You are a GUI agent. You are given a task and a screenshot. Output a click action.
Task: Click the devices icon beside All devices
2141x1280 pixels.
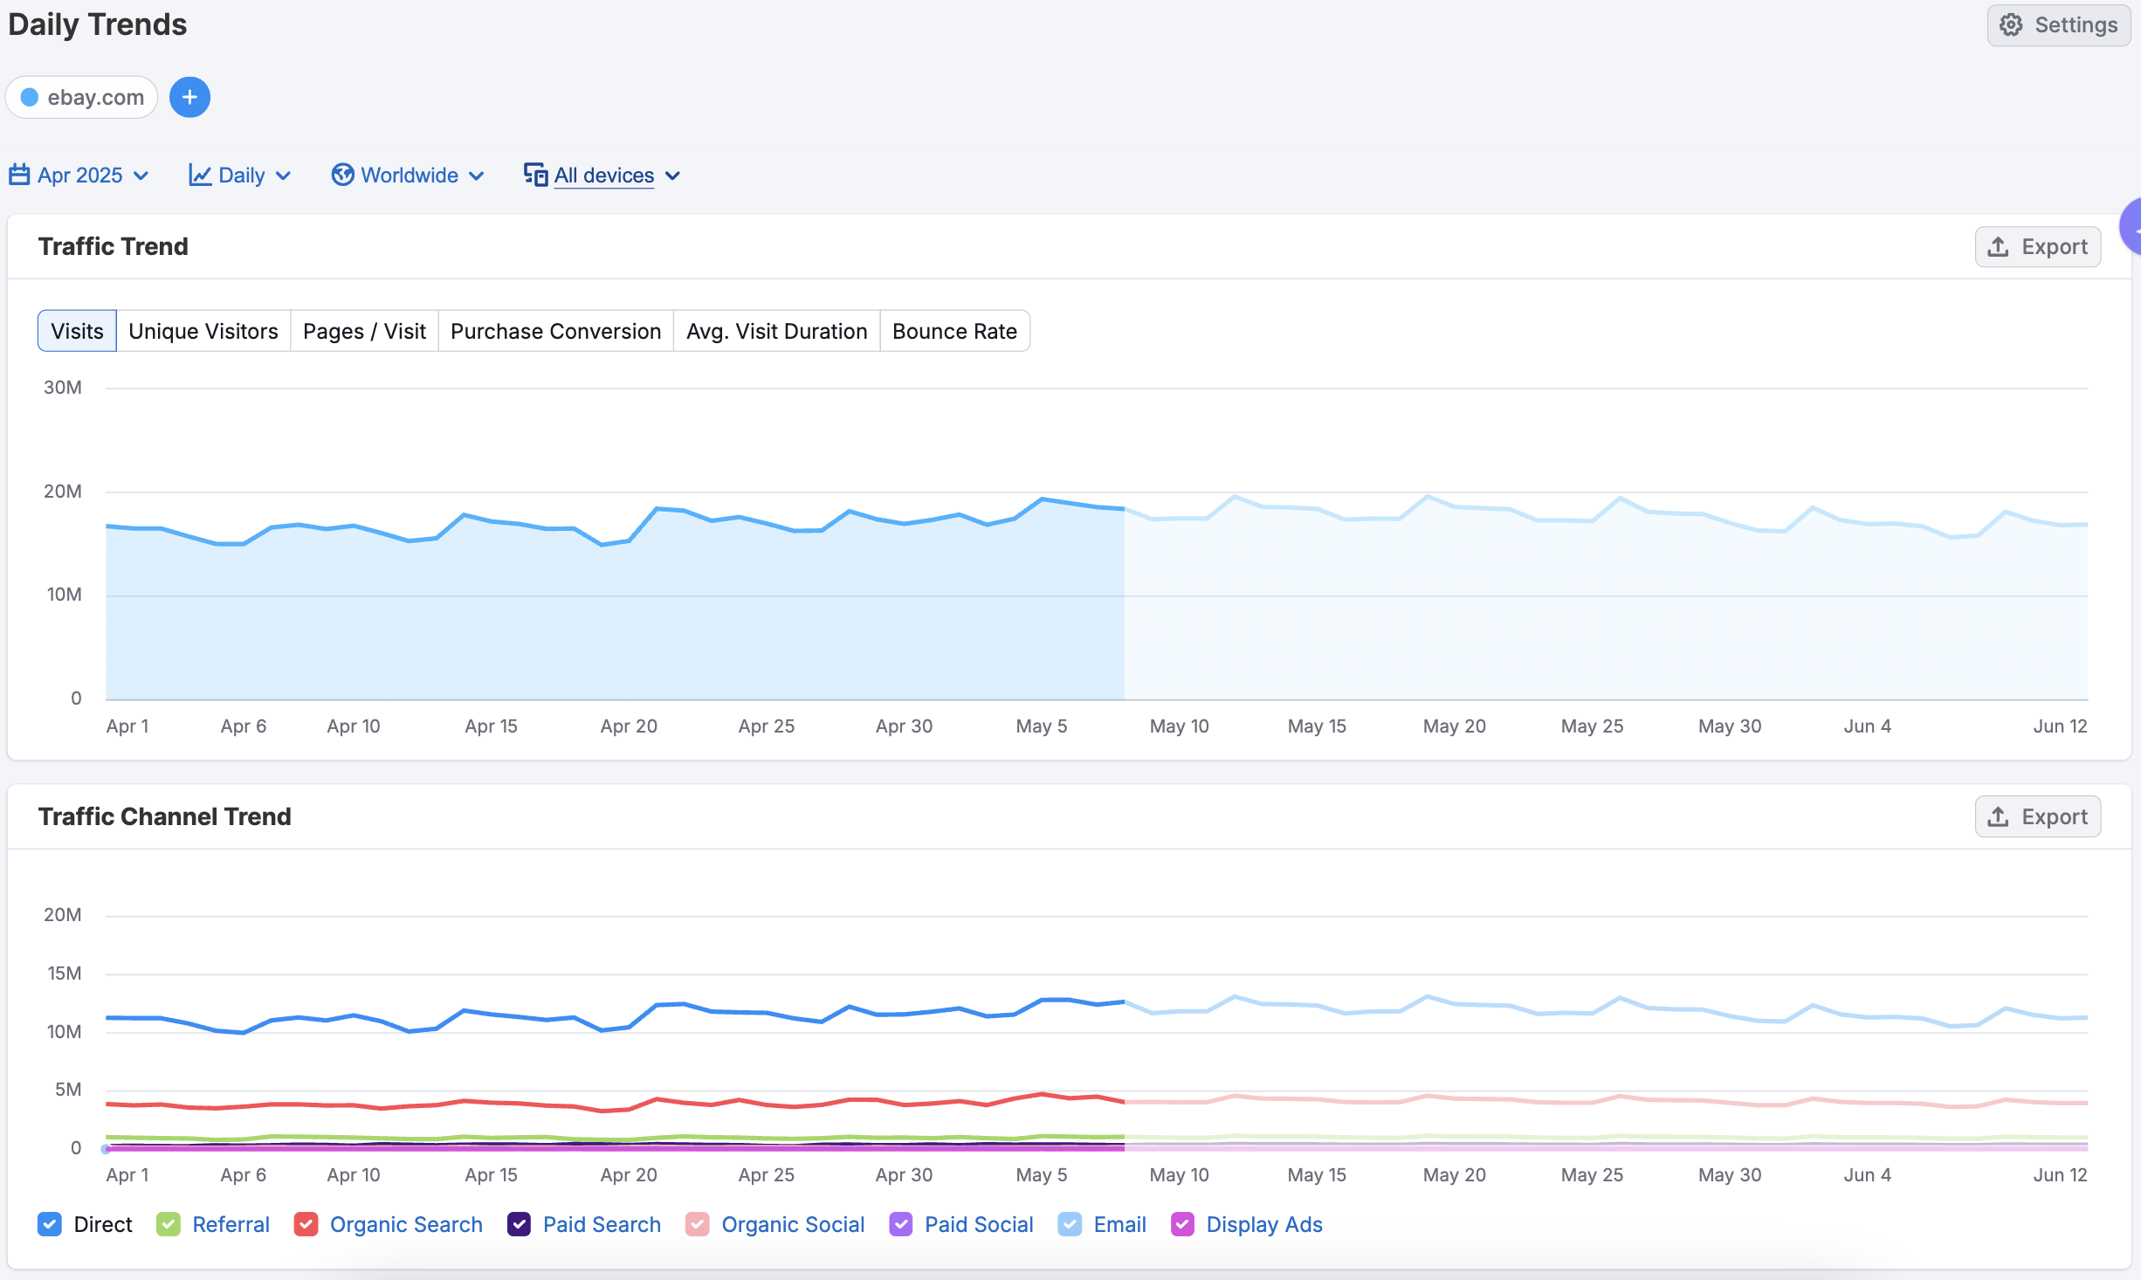(x=535, y=175)
